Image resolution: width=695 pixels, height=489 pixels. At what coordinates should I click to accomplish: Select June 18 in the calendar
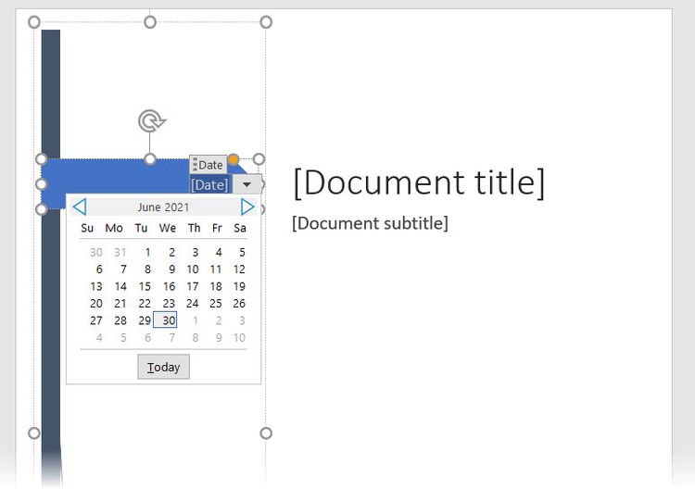pyautogui.click(x=215, y=286)
